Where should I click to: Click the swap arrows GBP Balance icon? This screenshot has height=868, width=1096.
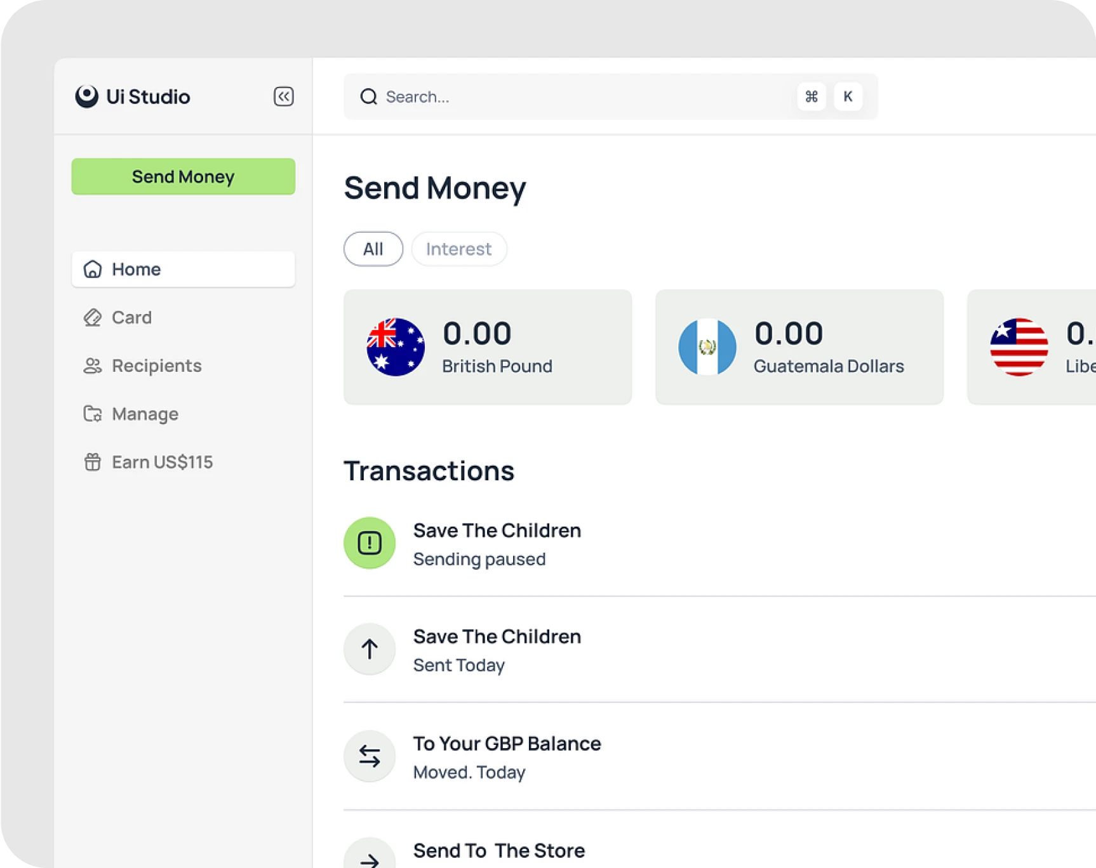coord(370,756)
